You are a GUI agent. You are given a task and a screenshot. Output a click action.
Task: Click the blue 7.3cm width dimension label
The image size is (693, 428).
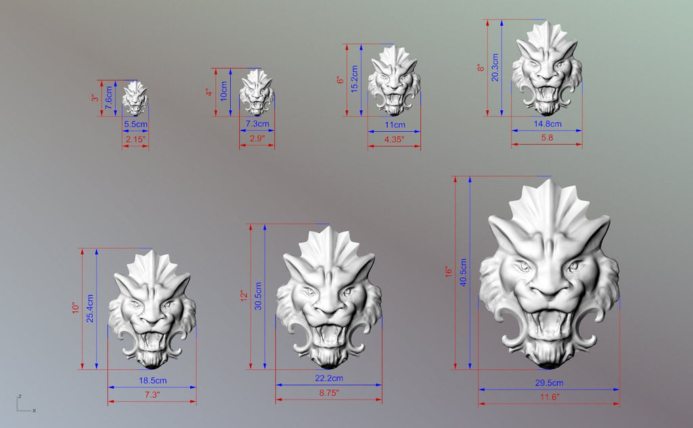tap(257, 124)
